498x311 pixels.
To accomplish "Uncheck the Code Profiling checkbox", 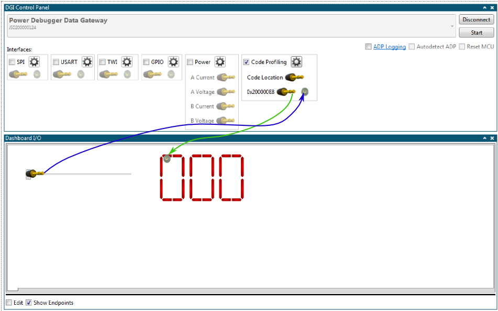I will (x=246, y=62).
